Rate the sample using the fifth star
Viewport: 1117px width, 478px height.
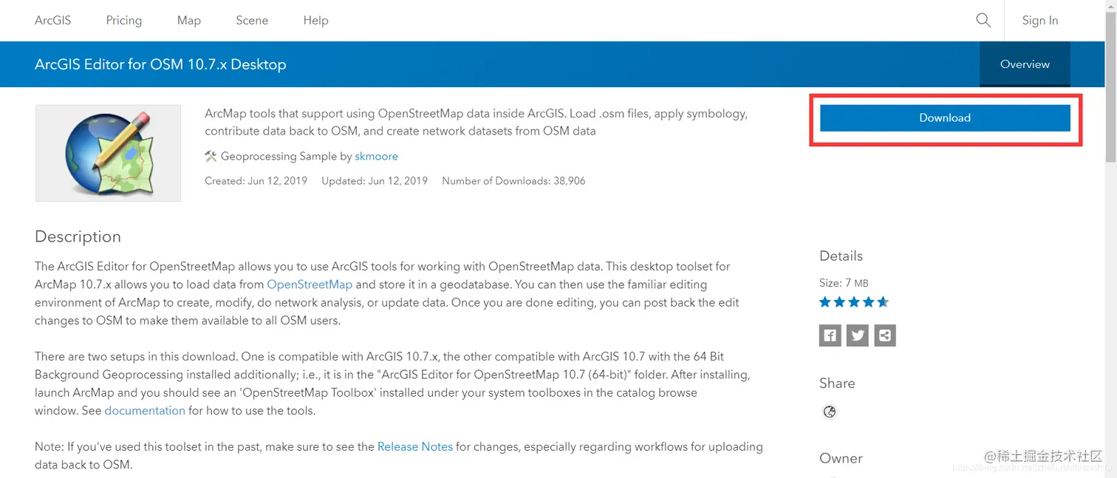881,301
